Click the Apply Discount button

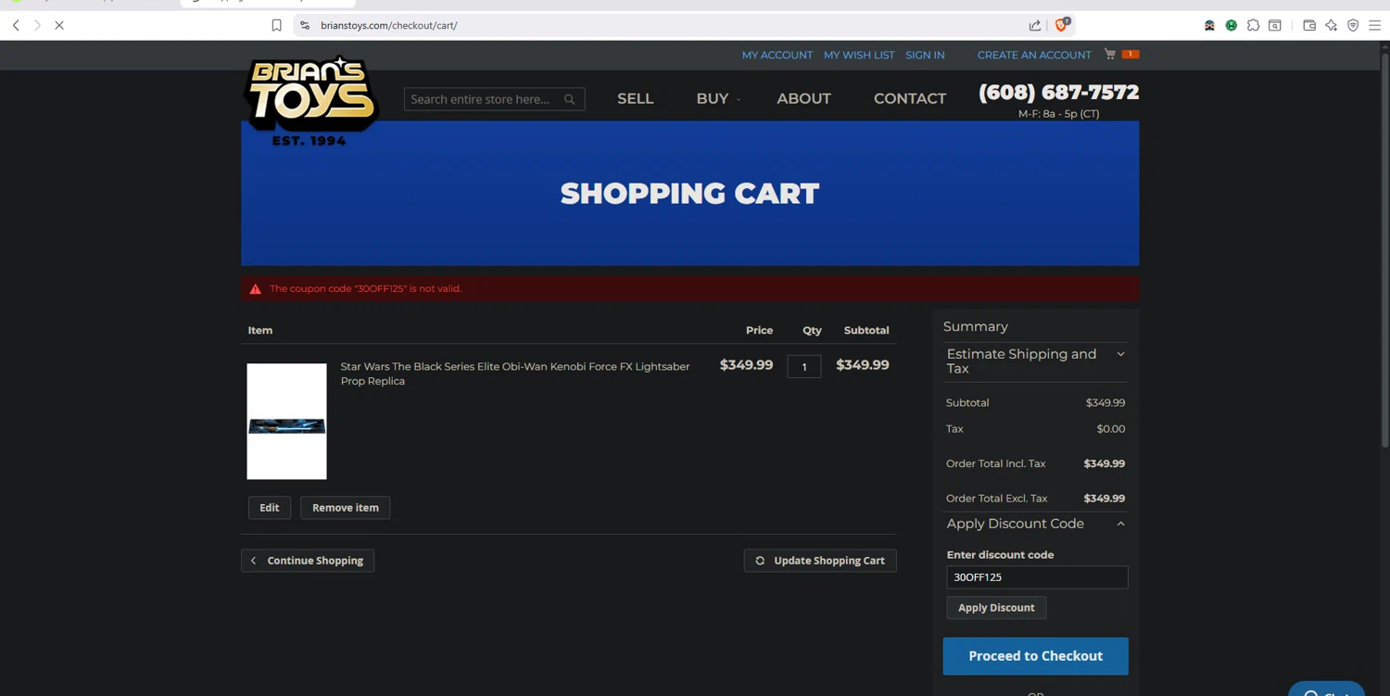point(996,608)
